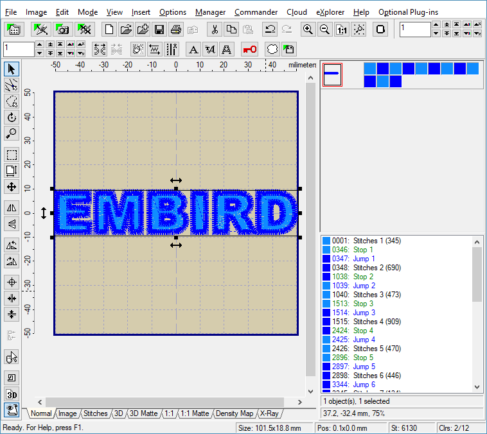Click the Zoom In magnifier icon
Screen dimensions: 487x434
[308, 30]
